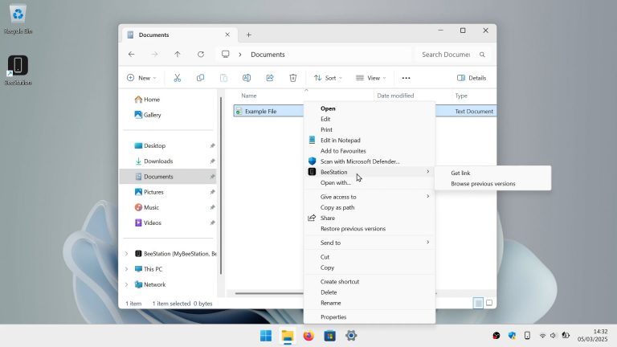
Task: Open the Give access to submenu
Action: coord(370,197)
